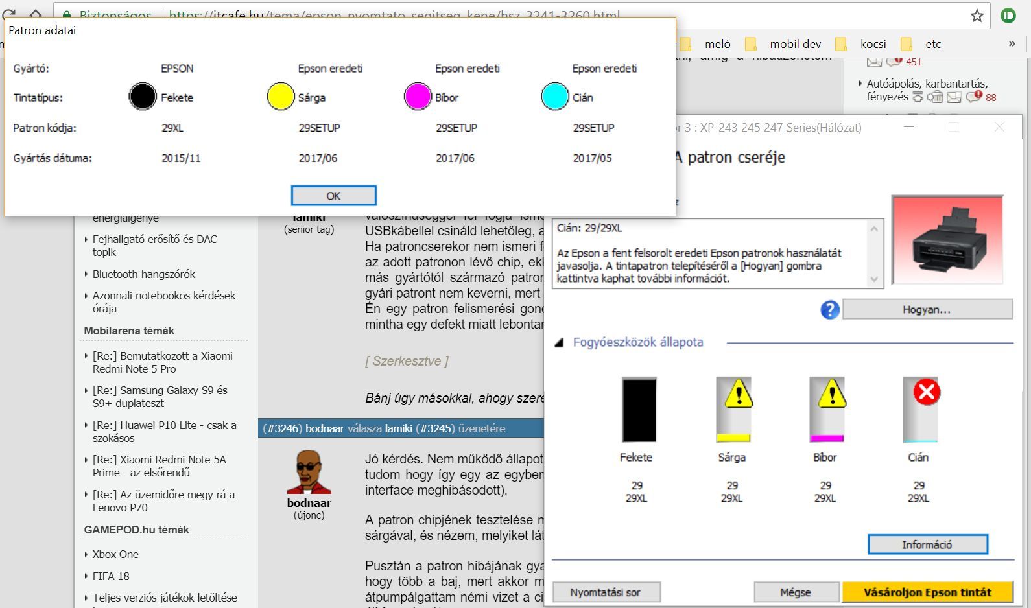Image resolution: width=1031 pixels, height=608 pixels.
Task: Click the magenta Bíbor ink color circle
Action: click(x=417, y=97)
